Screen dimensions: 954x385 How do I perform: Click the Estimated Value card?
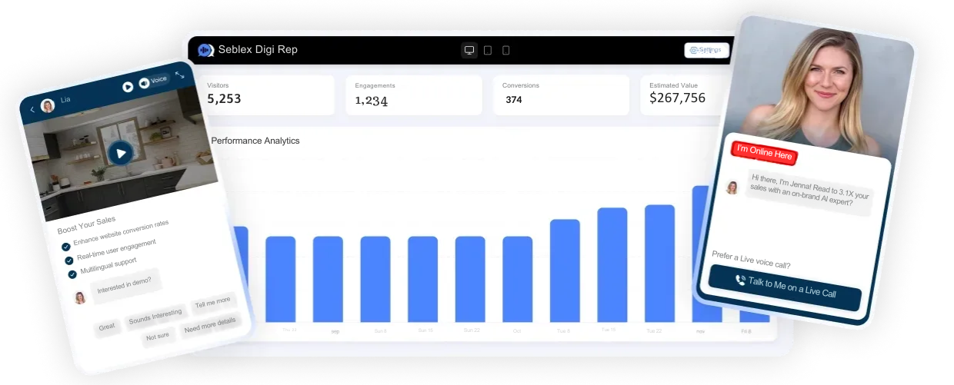(681, 95)
